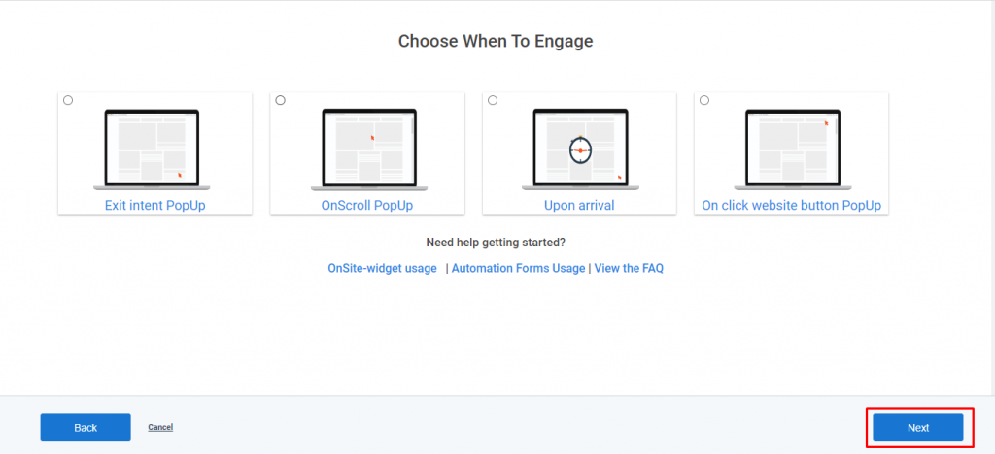Choose the OnScroll PopUp radio option
This screenshot has width=995, height=454.
281,100
